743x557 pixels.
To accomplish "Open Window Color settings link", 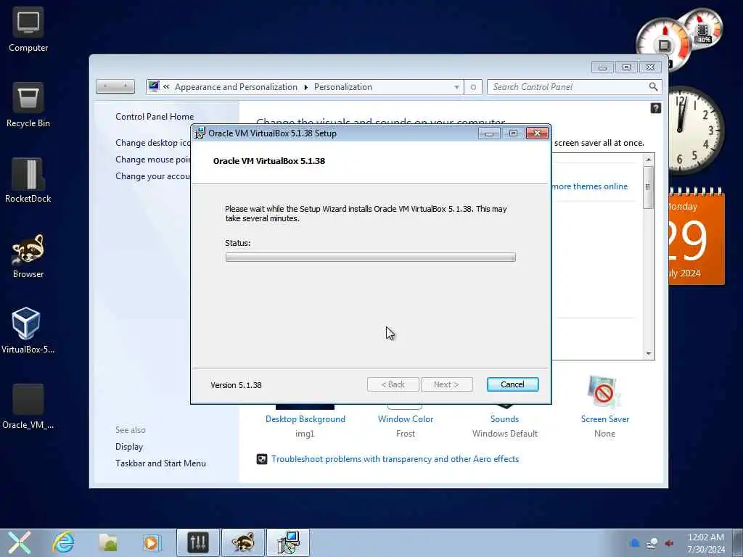I will [x=406, y=419].
